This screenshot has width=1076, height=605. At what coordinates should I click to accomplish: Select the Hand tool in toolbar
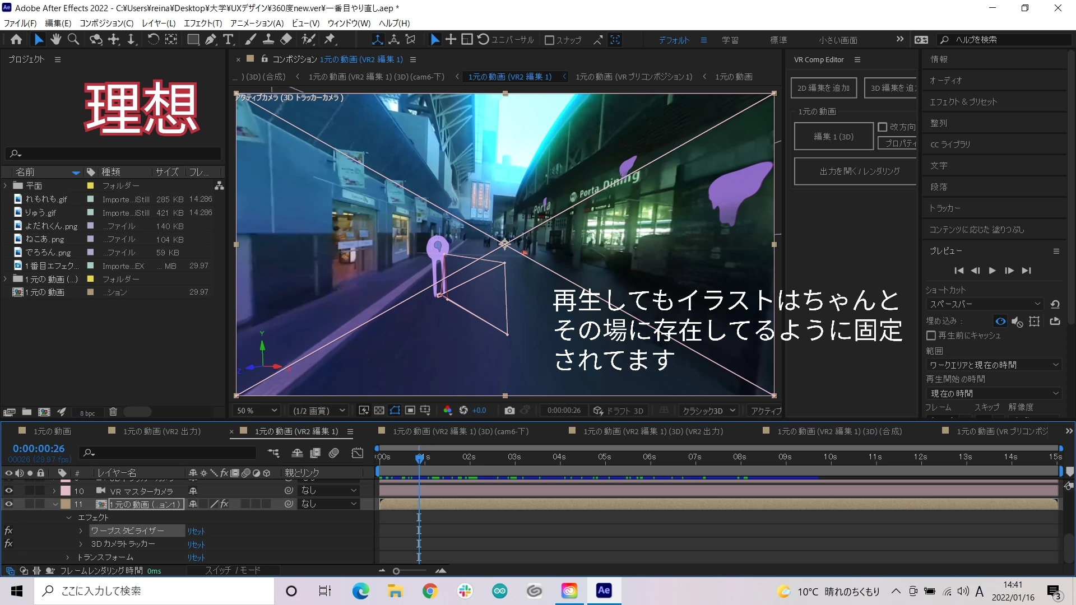point(55,39)
